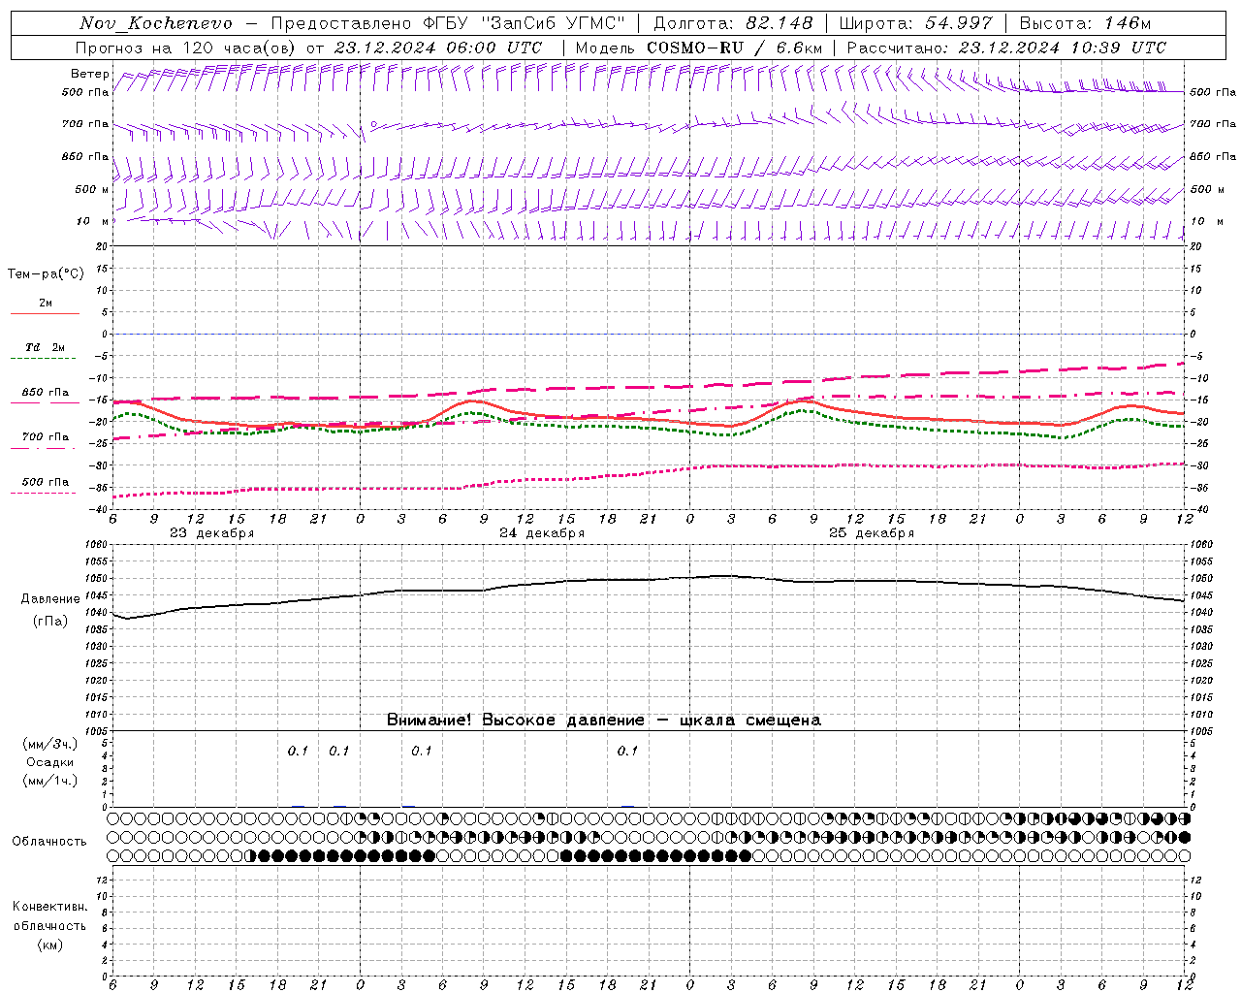
Task: Click the 'Тем-ра(°C)' temperature panel label
Action: 46,274
